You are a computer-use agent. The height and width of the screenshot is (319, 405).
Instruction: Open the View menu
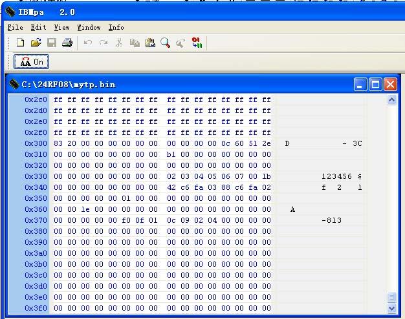point(61,27)
